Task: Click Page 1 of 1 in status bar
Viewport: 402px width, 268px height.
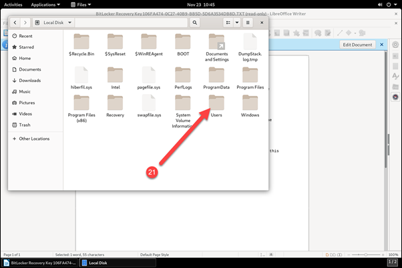Action: pos(12,255)
